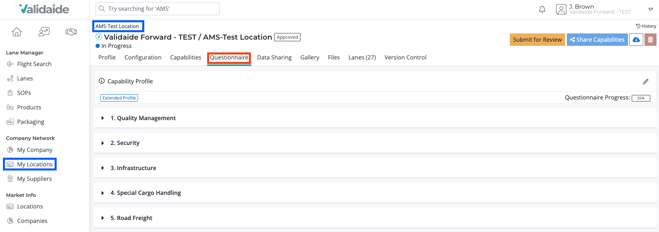The width and height of the screenshot is (659, 232).
Task: Open Flight Search in Lane Manager
Action: 34,64
